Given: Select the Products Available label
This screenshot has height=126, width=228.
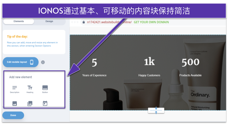Looking at the screenshot, I should click(190, 75).
